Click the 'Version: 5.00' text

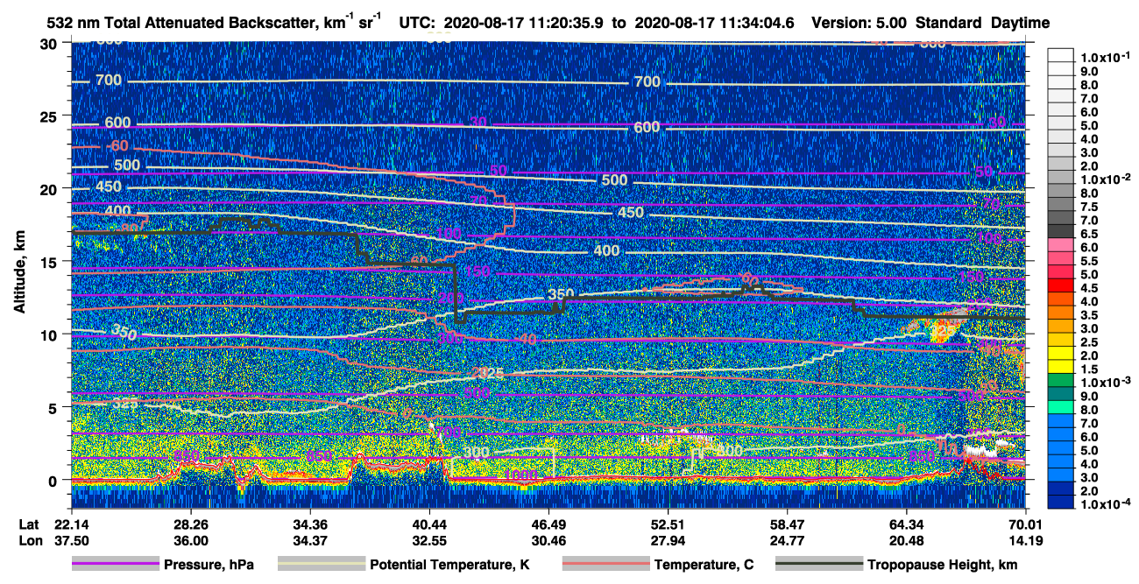(x=860, y=23)
